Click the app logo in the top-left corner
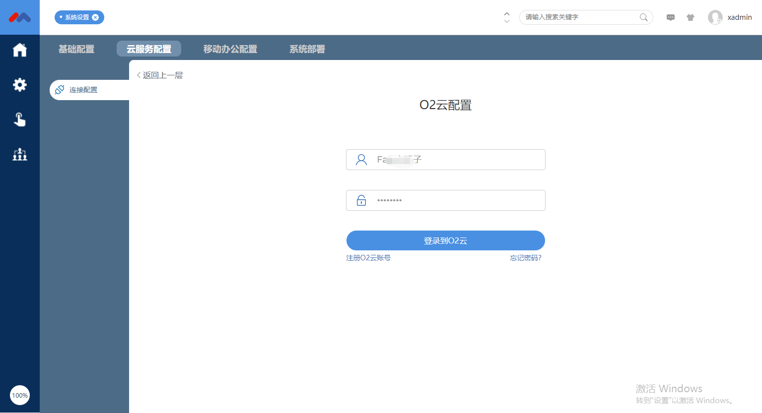Screen dimensions: 762x413 [x=20, y=17]
